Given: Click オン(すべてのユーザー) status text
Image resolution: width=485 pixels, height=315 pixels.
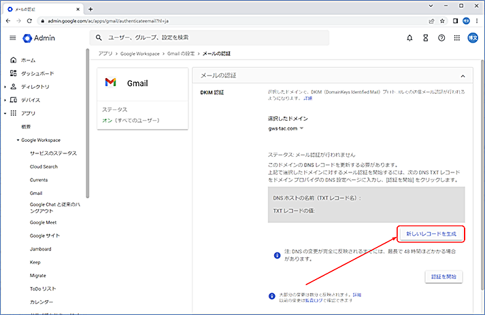Looking at the screenshot, I should tap(131, 120).
